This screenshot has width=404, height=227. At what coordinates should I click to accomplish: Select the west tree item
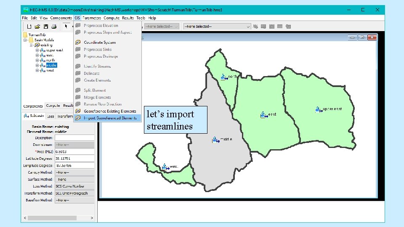pos(50,70)
